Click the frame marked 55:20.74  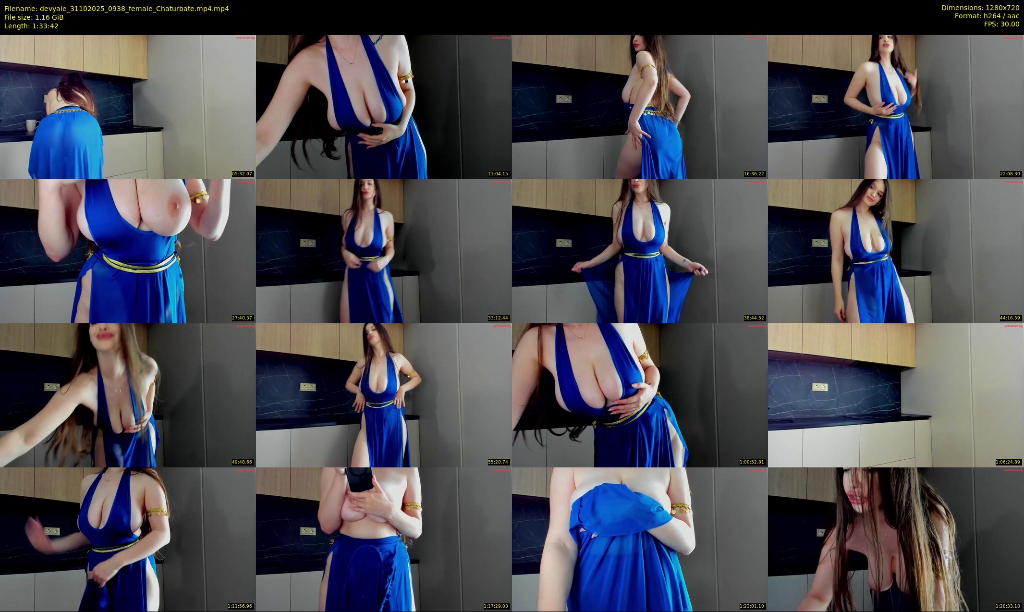click(x=384, y=395)
